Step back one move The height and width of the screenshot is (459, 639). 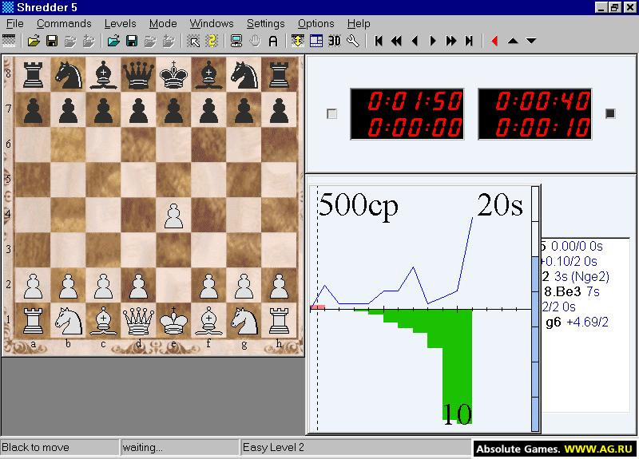tap(415, 41)
